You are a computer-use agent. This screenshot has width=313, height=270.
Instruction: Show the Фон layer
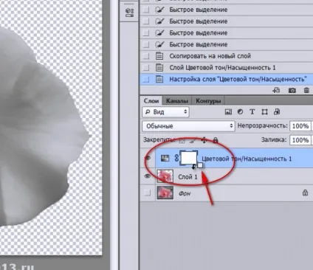(x=147, y=193)
